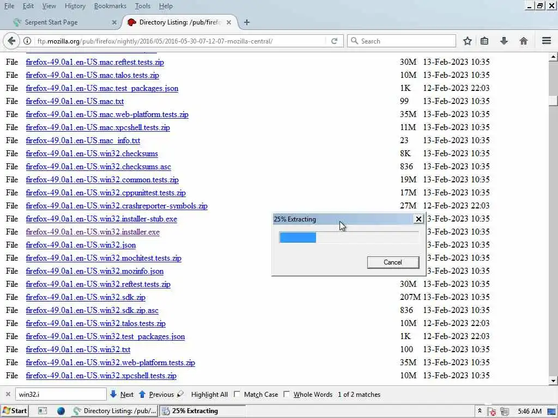Toggle Highlight All in find bar

point(209,395)
